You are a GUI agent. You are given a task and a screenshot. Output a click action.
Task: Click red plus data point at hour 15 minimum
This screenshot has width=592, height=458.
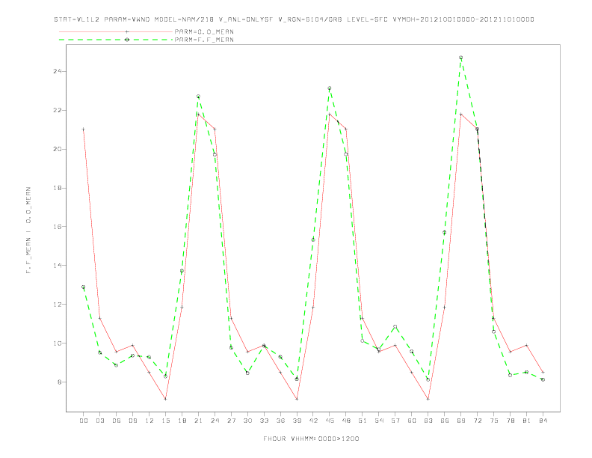point(165,399)
